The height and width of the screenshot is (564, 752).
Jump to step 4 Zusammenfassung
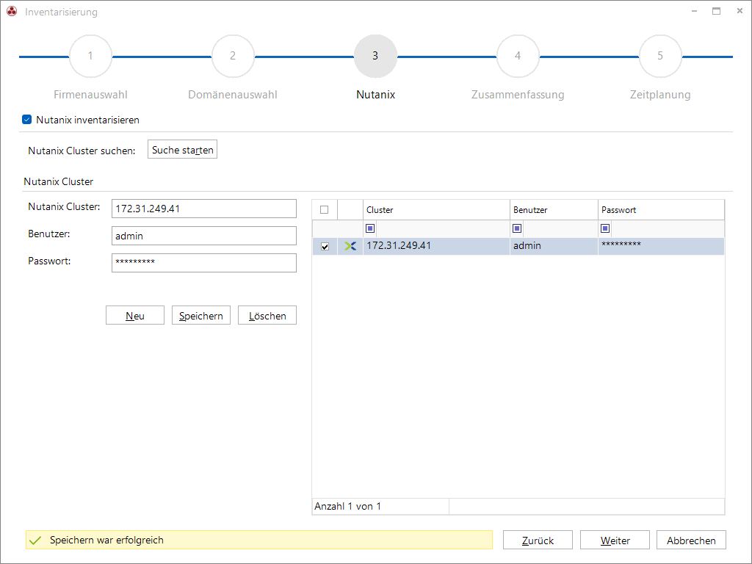pyautogui.click(x=518, y=56)
